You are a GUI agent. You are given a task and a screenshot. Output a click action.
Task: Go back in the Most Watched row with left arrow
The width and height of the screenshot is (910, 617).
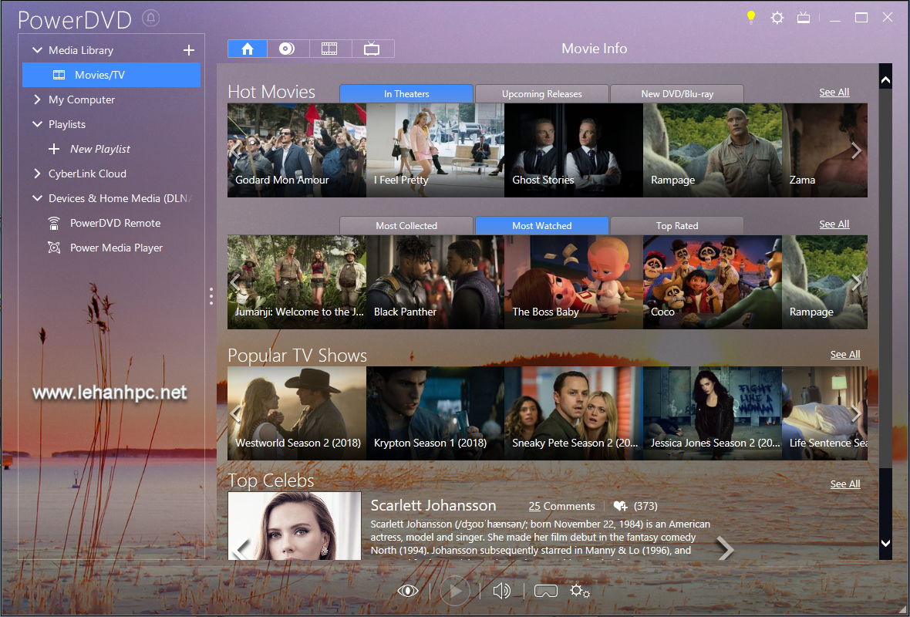coord(234,283)
